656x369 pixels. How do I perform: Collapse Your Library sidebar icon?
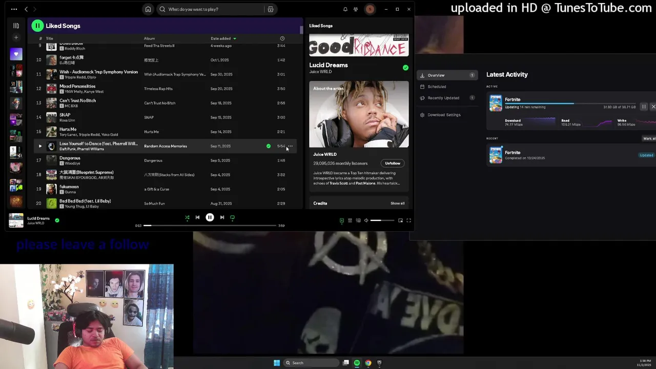point(16,26)
